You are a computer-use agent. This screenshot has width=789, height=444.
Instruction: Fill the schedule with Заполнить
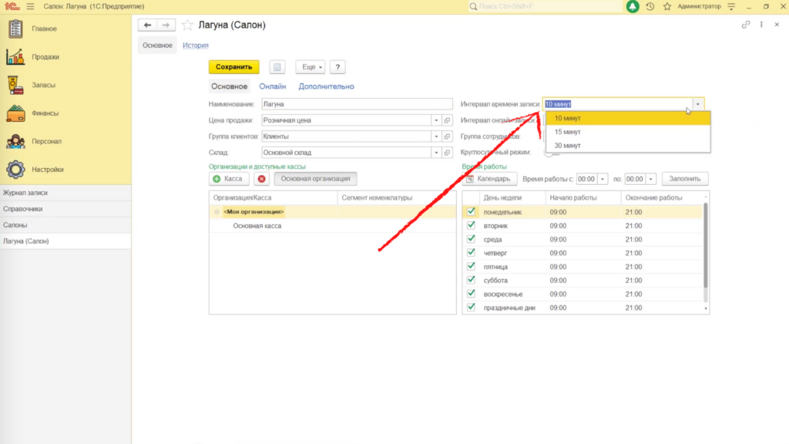click(x=685, y=179)
